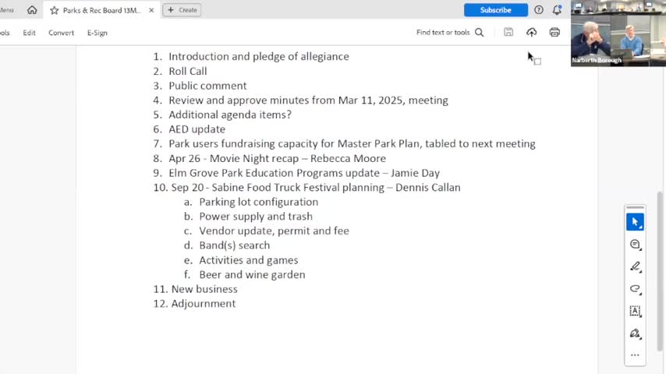Close the Parks & Rec Board tab

pyautogui.click(x=151, y=10)
